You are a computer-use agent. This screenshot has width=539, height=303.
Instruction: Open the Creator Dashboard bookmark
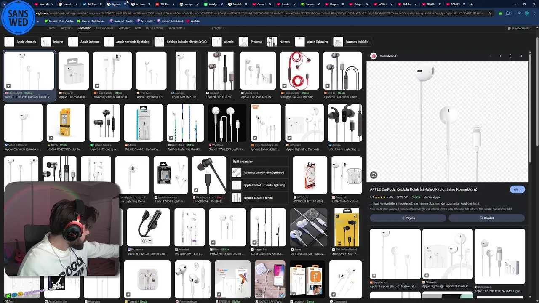click(169, 21)
